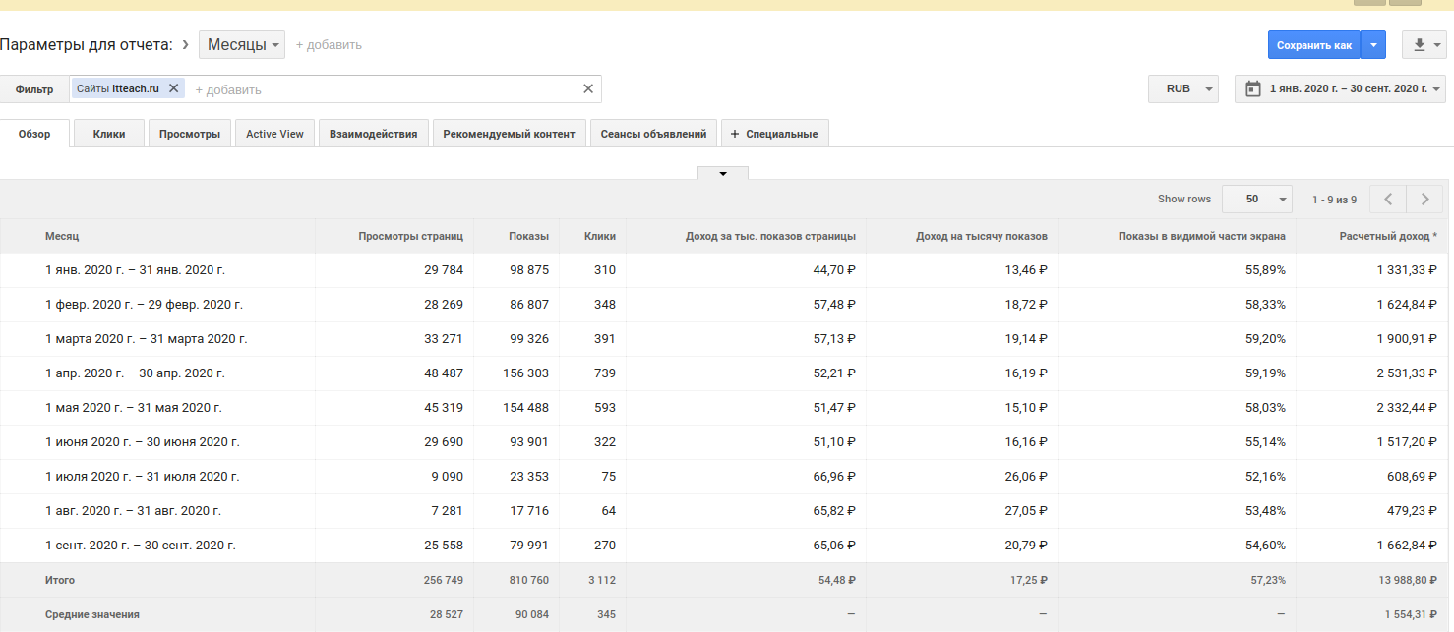This screenshot has width=1454, height=632.
Task: Clear all filters with the X icon
Action: click(x=588, y=89)
